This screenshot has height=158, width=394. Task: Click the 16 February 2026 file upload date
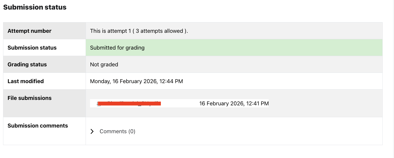(x=221, y=104)
